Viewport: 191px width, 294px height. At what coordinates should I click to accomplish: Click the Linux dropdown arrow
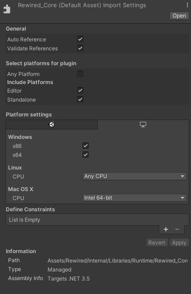click(x=182, y=176)
